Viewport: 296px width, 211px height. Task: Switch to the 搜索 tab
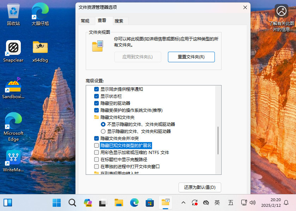pyautogui.click(x=119, y=21)
